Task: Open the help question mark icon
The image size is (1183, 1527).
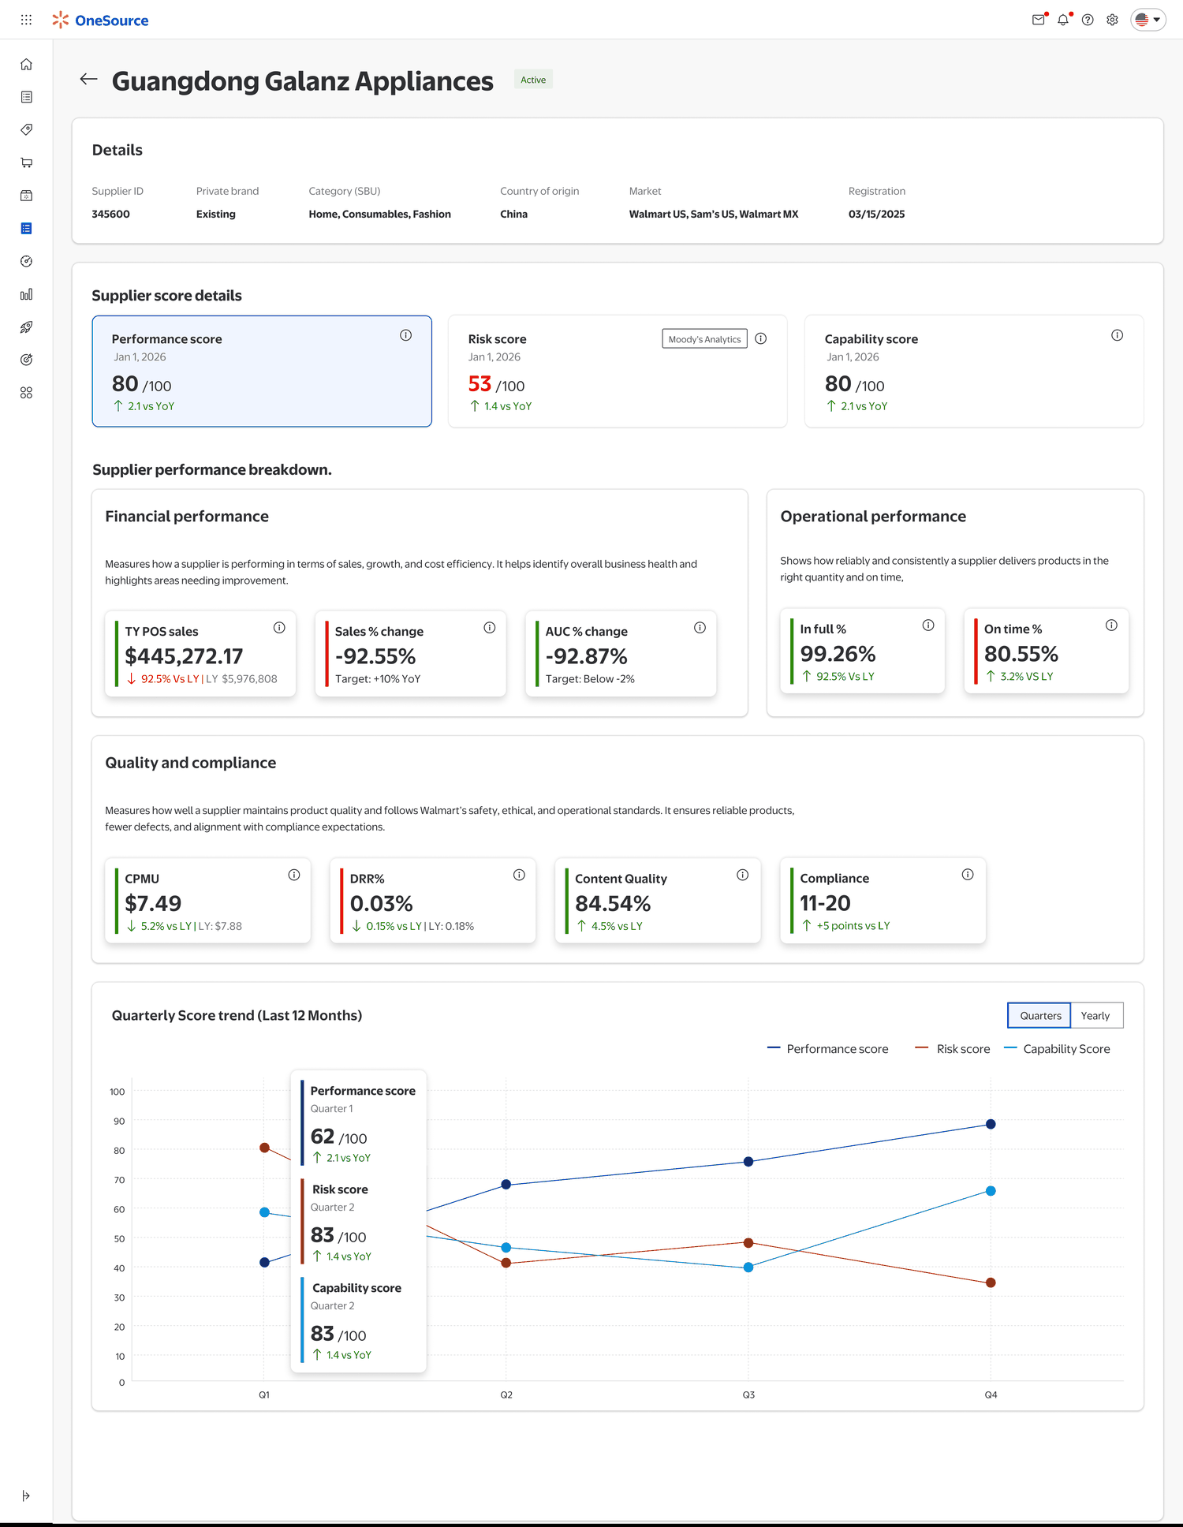Action: click(x=1088, y=20)
